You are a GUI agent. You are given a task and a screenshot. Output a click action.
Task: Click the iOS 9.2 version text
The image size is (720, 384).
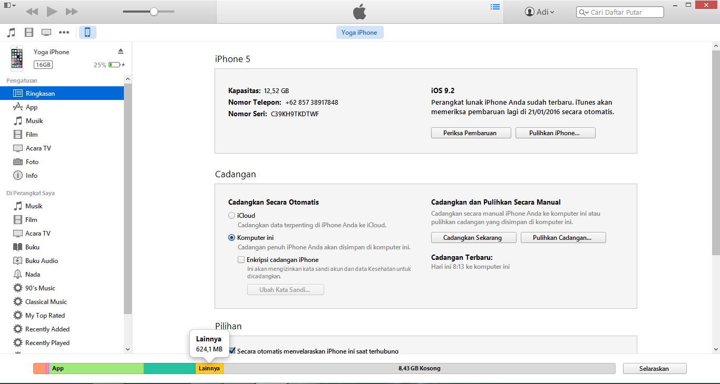click(x=443, y=90)
